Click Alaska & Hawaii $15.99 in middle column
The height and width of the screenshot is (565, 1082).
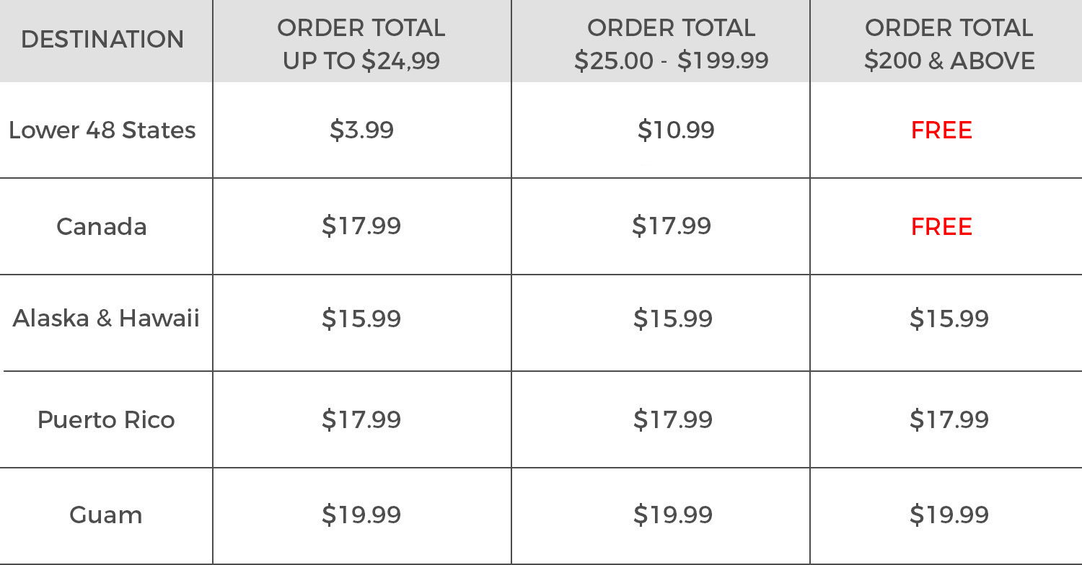pos(673,319)
